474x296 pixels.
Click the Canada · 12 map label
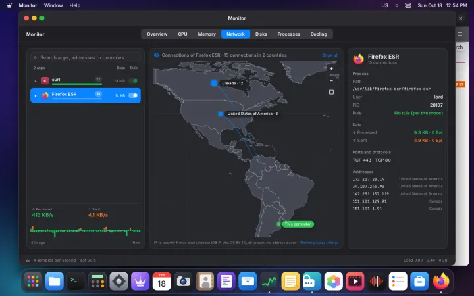coord(232,83)
